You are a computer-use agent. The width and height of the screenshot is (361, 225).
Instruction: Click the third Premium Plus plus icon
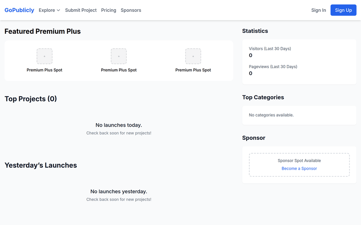click(x=193, y=56)
